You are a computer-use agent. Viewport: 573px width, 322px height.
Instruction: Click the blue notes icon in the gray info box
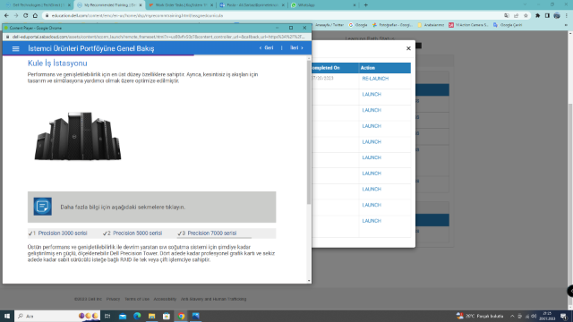(x=43, y=207)
